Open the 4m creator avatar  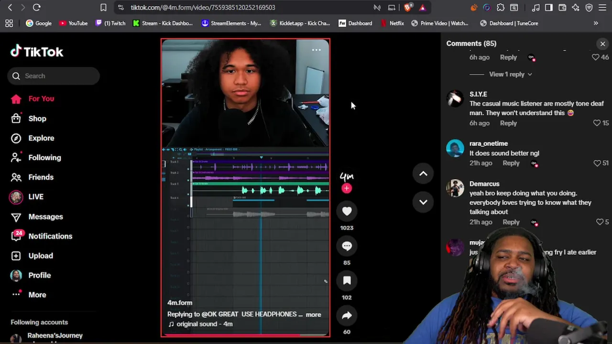pos(347,176)
